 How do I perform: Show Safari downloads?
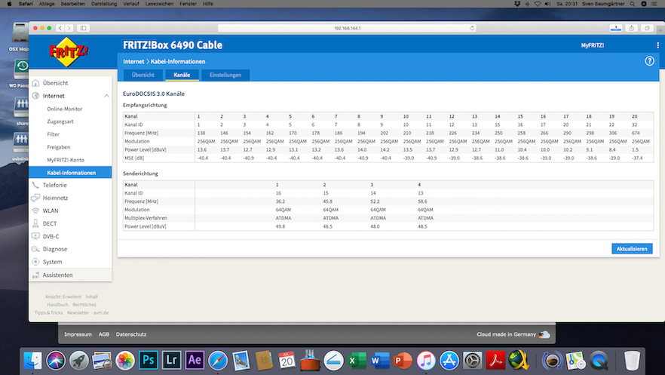pyautogui.click(x=616, y=28)
